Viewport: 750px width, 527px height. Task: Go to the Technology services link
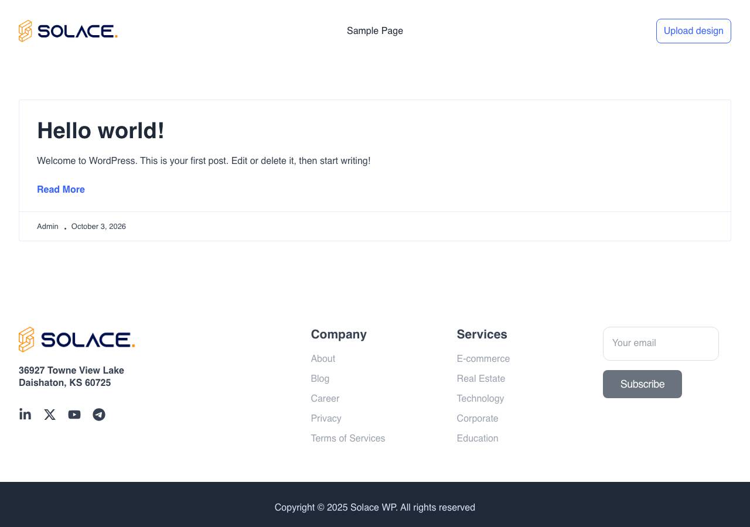point(480,399)
